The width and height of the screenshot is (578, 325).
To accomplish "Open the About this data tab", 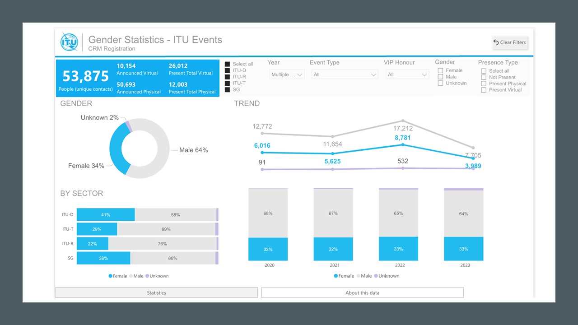I will pyautogui.click(x=362, y=292).
